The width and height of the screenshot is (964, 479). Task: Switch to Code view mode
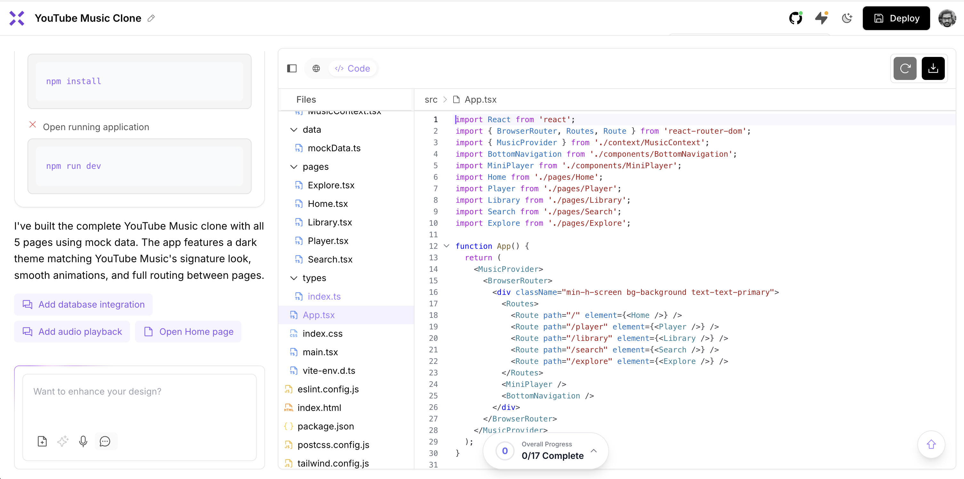point(352,68)
